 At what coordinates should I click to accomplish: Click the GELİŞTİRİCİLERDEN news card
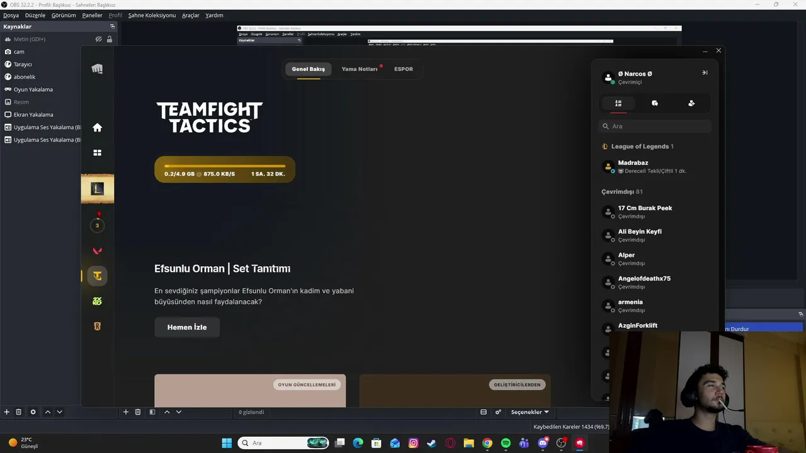click(x=455, y=391)
